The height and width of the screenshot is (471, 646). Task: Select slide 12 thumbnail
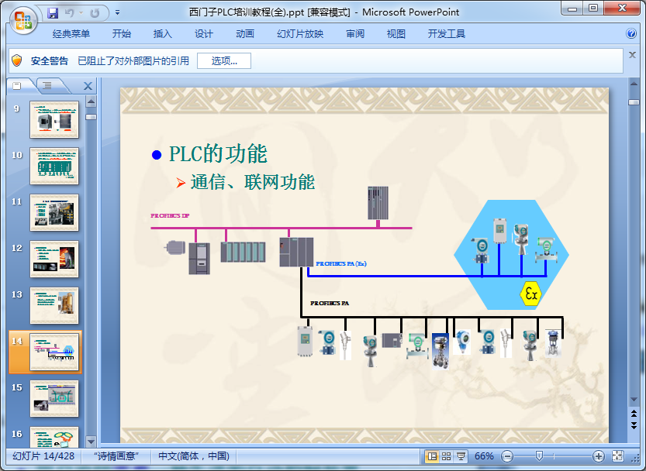(x=54, y=260)
